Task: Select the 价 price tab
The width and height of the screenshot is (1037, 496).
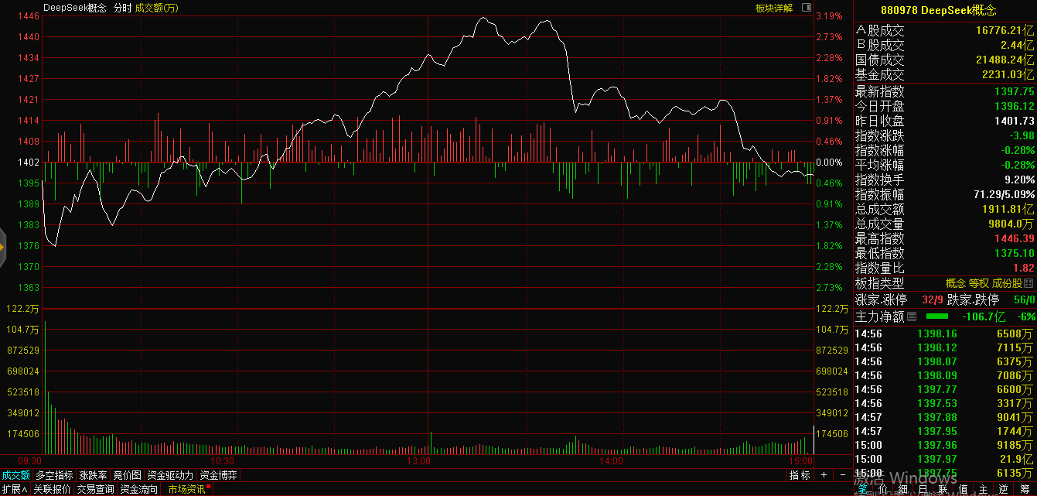Action: coord(883,489)
